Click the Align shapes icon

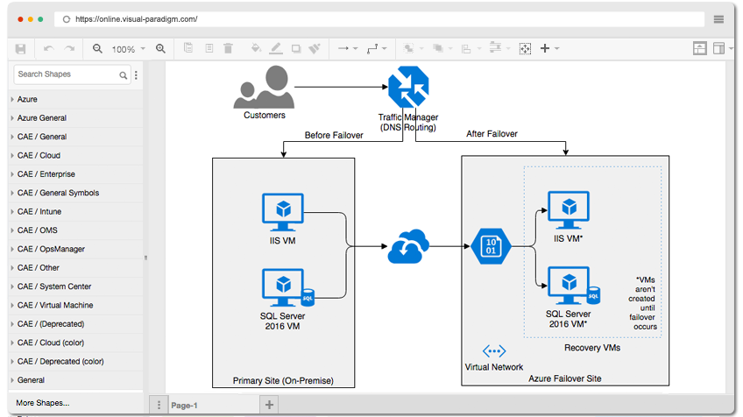(466, 49)
